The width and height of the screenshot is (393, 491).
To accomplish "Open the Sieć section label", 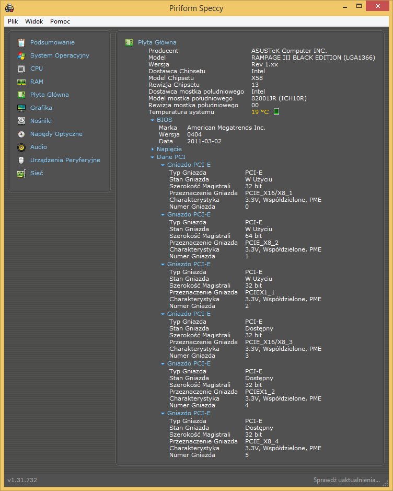I will [36, 173].
